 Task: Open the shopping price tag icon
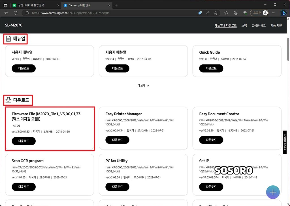(x=200, y=13)
